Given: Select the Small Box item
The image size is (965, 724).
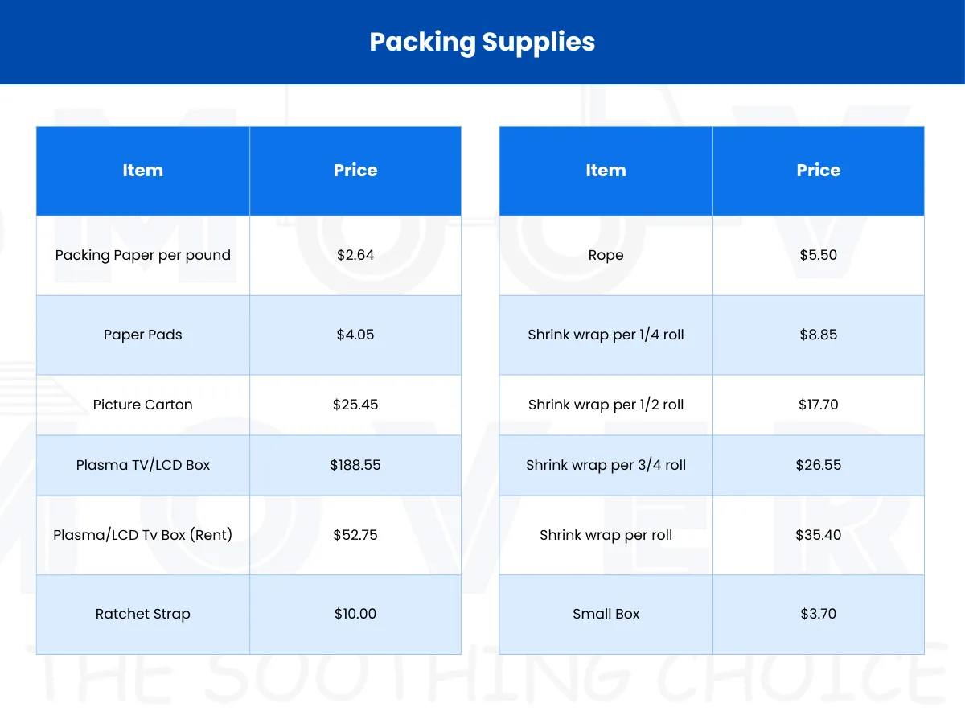Looking at the screenshot, I should 606,615.
